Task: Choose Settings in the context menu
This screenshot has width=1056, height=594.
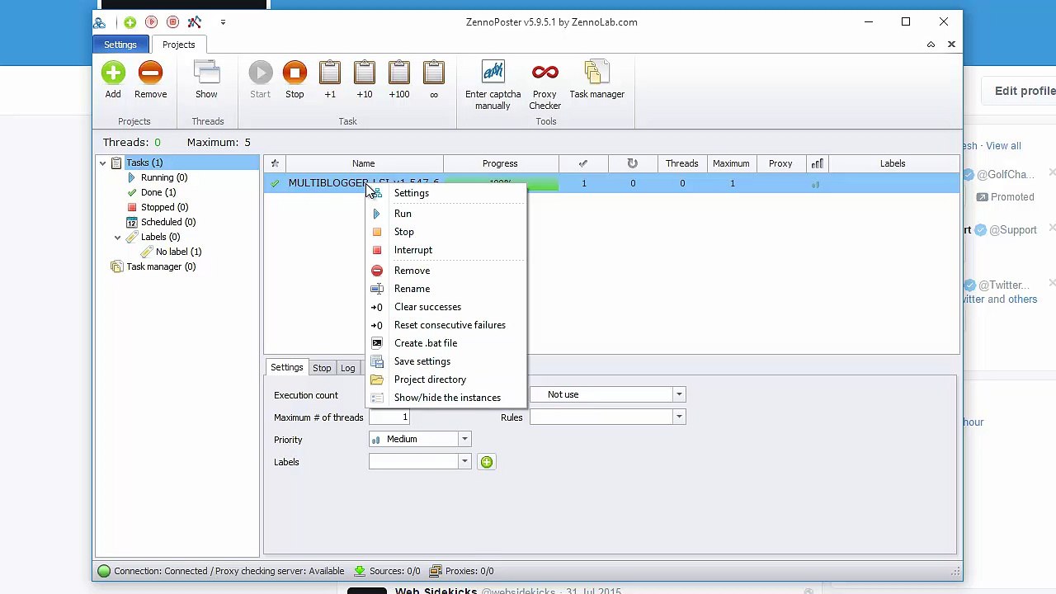Action: [445, 193]
